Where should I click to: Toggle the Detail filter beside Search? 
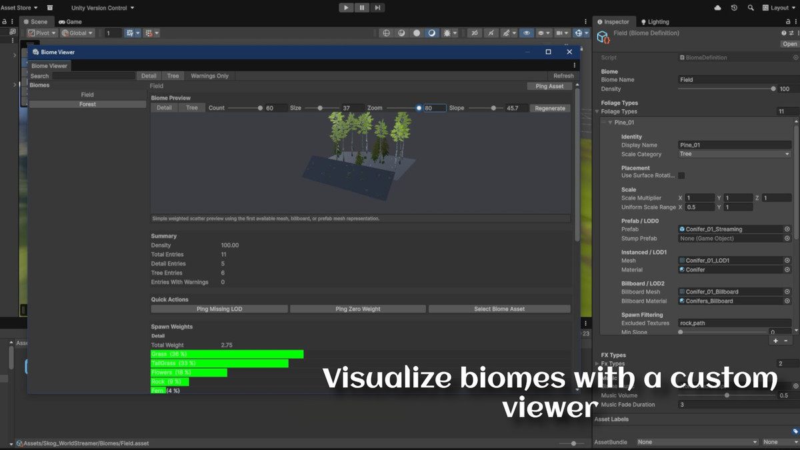[x=149, y=76]
